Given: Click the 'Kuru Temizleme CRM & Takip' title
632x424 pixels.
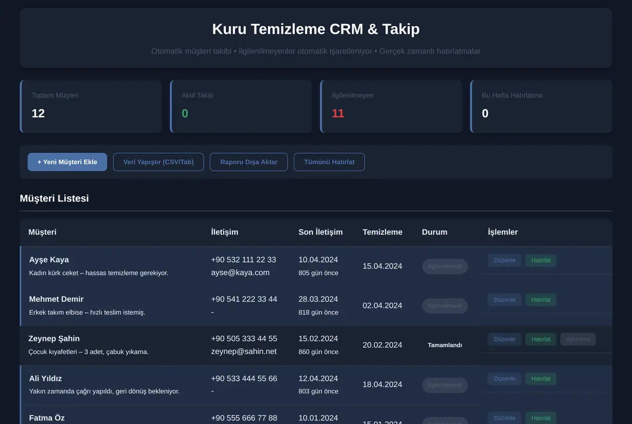Looking at the screenshot, I should click(316, 29).
